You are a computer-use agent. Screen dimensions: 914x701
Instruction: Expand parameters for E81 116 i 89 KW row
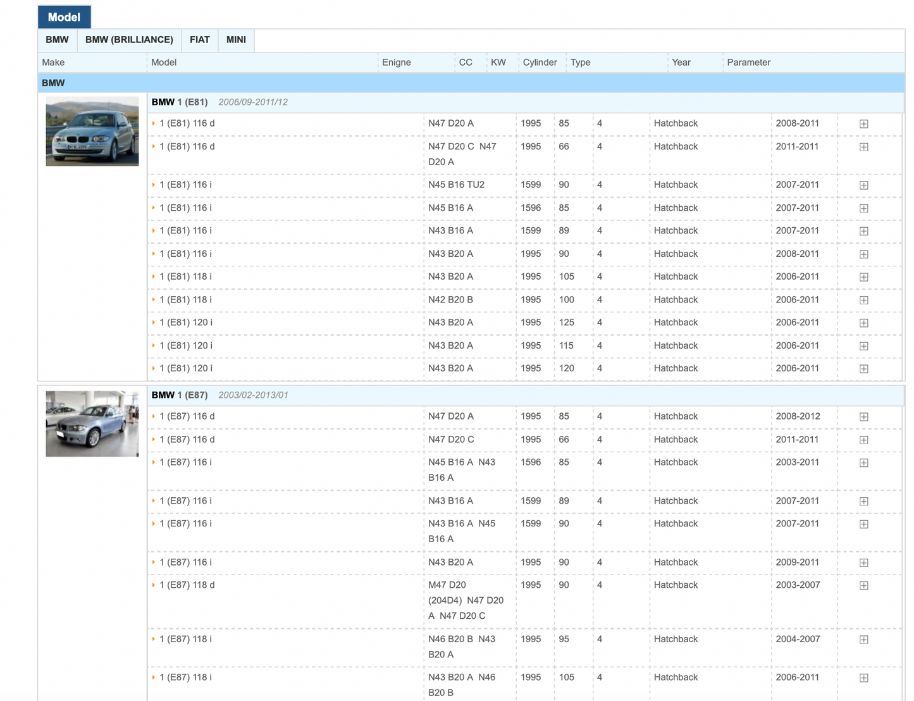[863, 231]
